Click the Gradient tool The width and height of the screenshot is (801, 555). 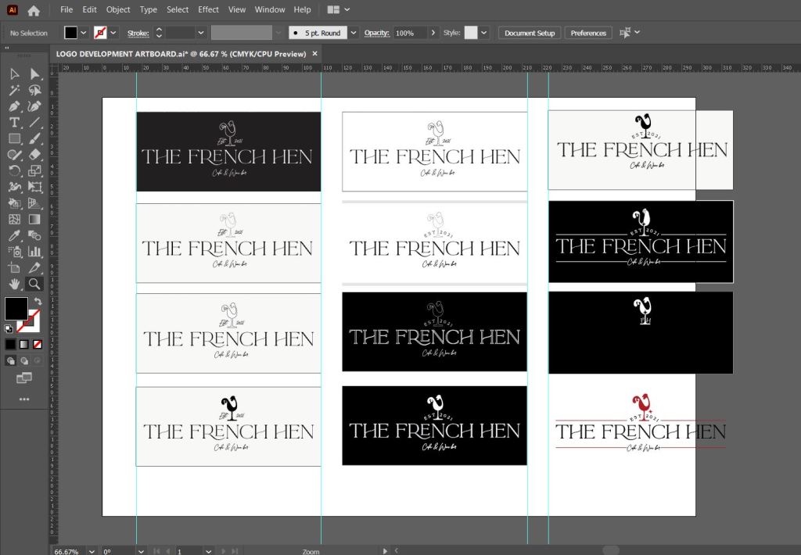coord(34,219)
